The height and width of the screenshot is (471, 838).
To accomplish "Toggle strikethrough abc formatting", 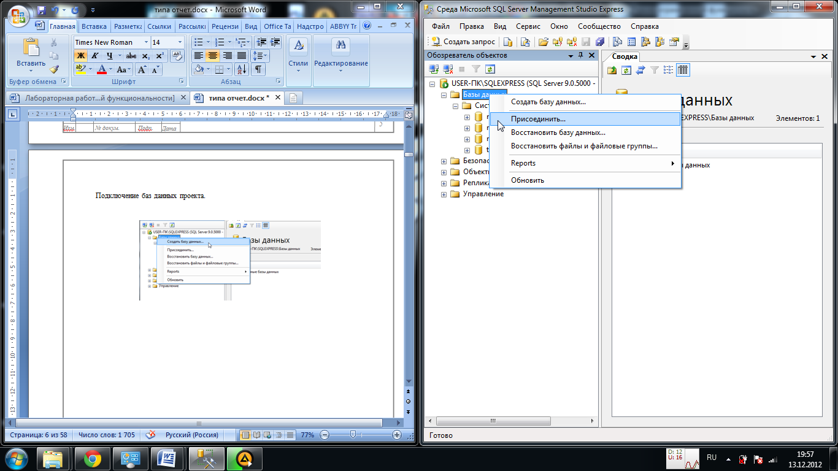I will [131, 56].
